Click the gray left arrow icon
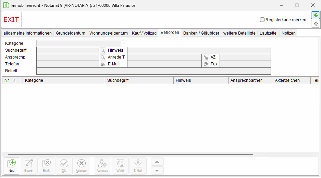 (x=316, y=24)
